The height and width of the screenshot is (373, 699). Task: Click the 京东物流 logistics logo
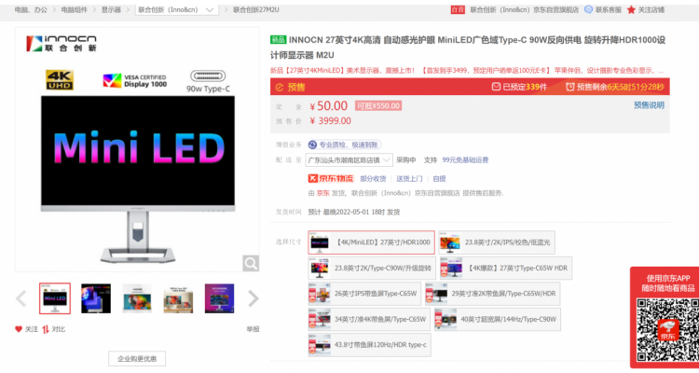[x=330, y=178]
